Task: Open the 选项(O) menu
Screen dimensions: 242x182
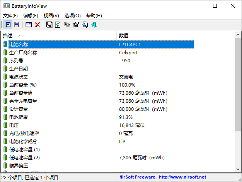Action: click(x=72, y=16)
